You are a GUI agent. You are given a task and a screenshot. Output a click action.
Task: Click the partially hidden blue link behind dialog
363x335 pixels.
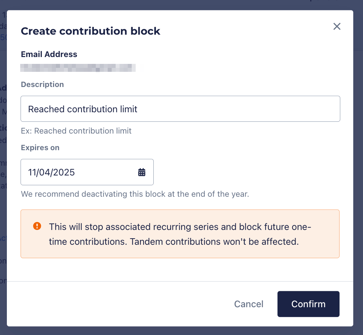pos(3,37)
